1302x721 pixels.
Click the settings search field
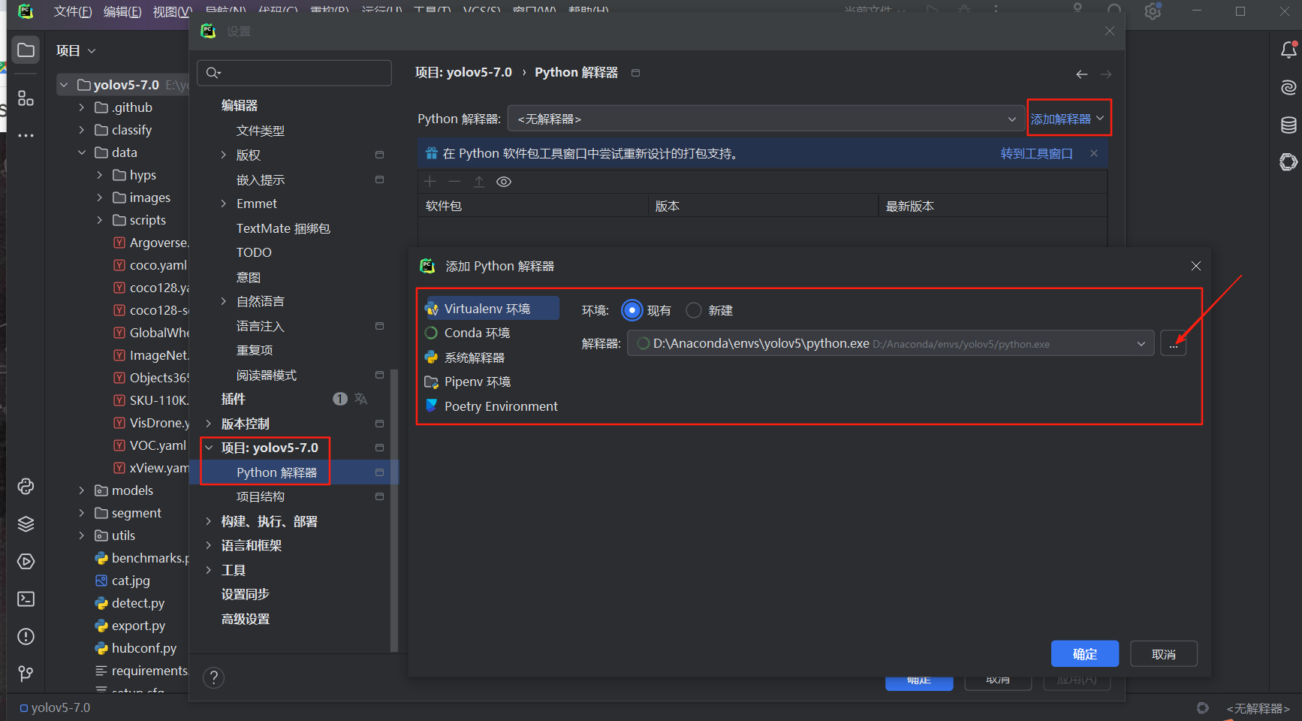coord(294,73)
